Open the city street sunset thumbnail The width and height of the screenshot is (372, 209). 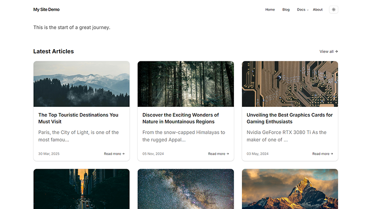(x=81, y=189)
